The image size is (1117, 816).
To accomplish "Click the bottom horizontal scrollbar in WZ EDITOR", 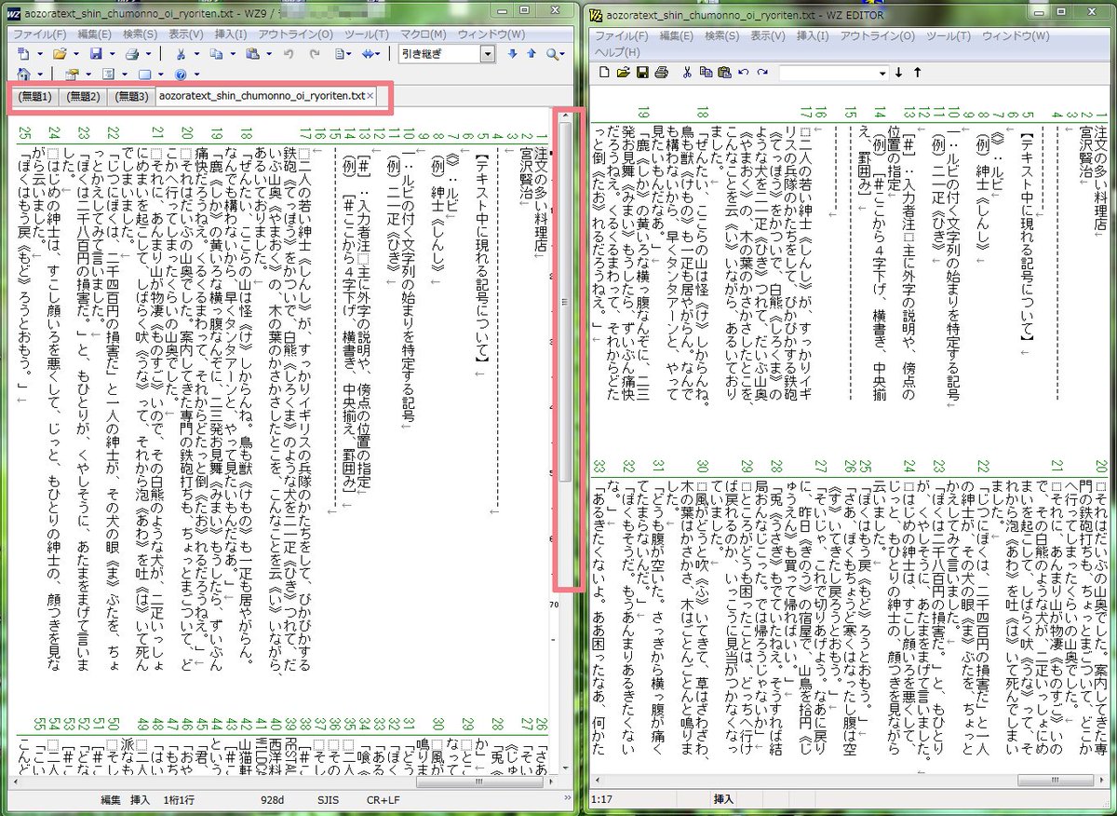I will (x=849, y=781).
